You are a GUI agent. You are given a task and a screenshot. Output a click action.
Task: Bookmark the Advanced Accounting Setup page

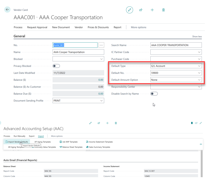[x=192, y=123]
